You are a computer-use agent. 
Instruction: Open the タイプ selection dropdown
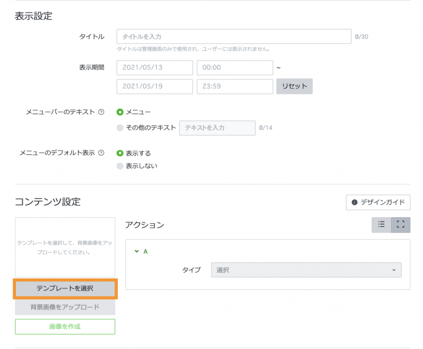(306, 270)
